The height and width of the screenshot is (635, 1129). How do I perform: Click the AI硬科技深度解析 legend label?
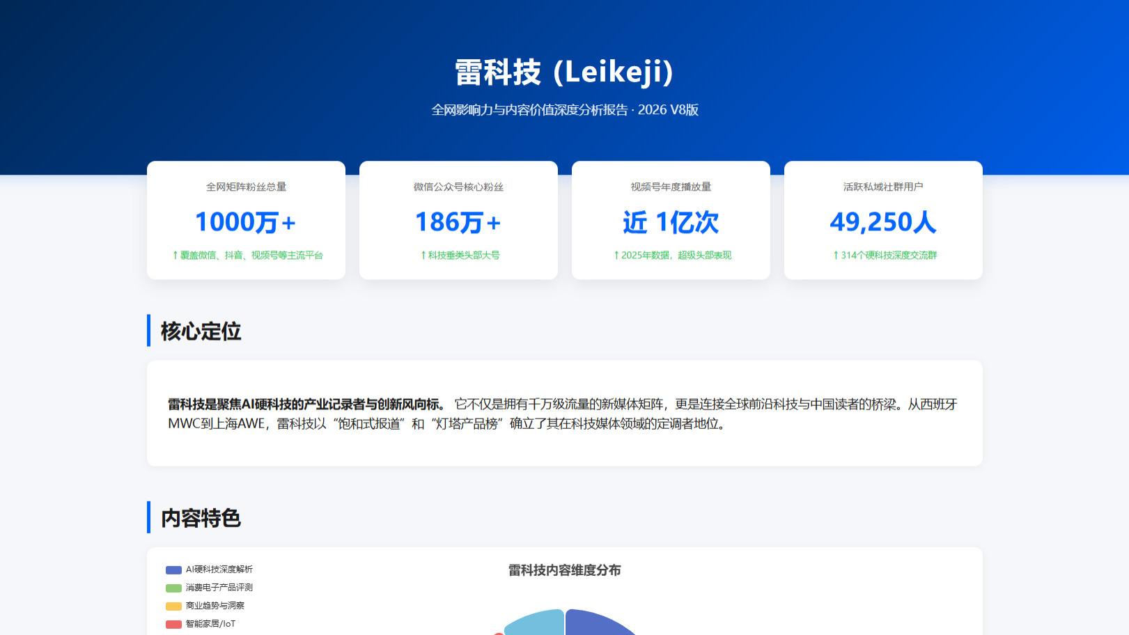click(219, 570)
